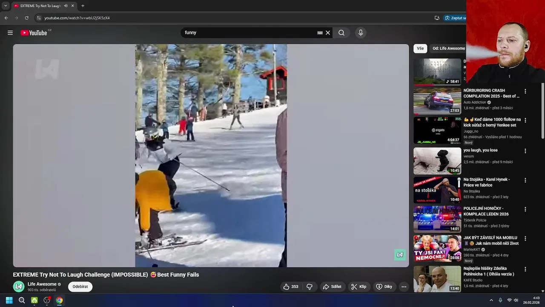Open options menu for you laugh, you lose
The image size is (545, 307).
(525, 151)
